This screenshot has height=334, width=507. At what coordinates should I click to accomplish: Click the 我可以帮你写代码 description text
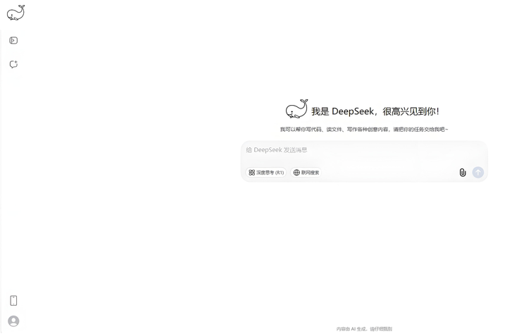tap(364, 130)
